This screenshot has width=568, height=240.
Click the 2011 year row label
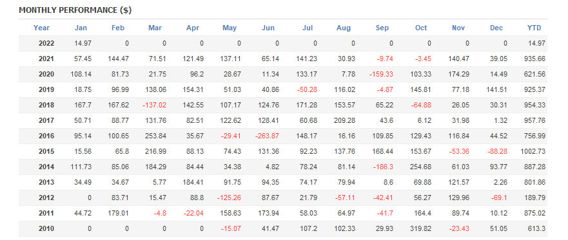point(46,213)
